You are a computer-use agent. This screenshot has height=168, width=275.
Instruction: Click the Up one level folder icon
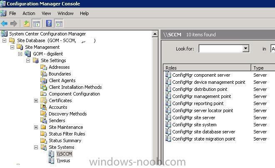click(x=27, y=23)
